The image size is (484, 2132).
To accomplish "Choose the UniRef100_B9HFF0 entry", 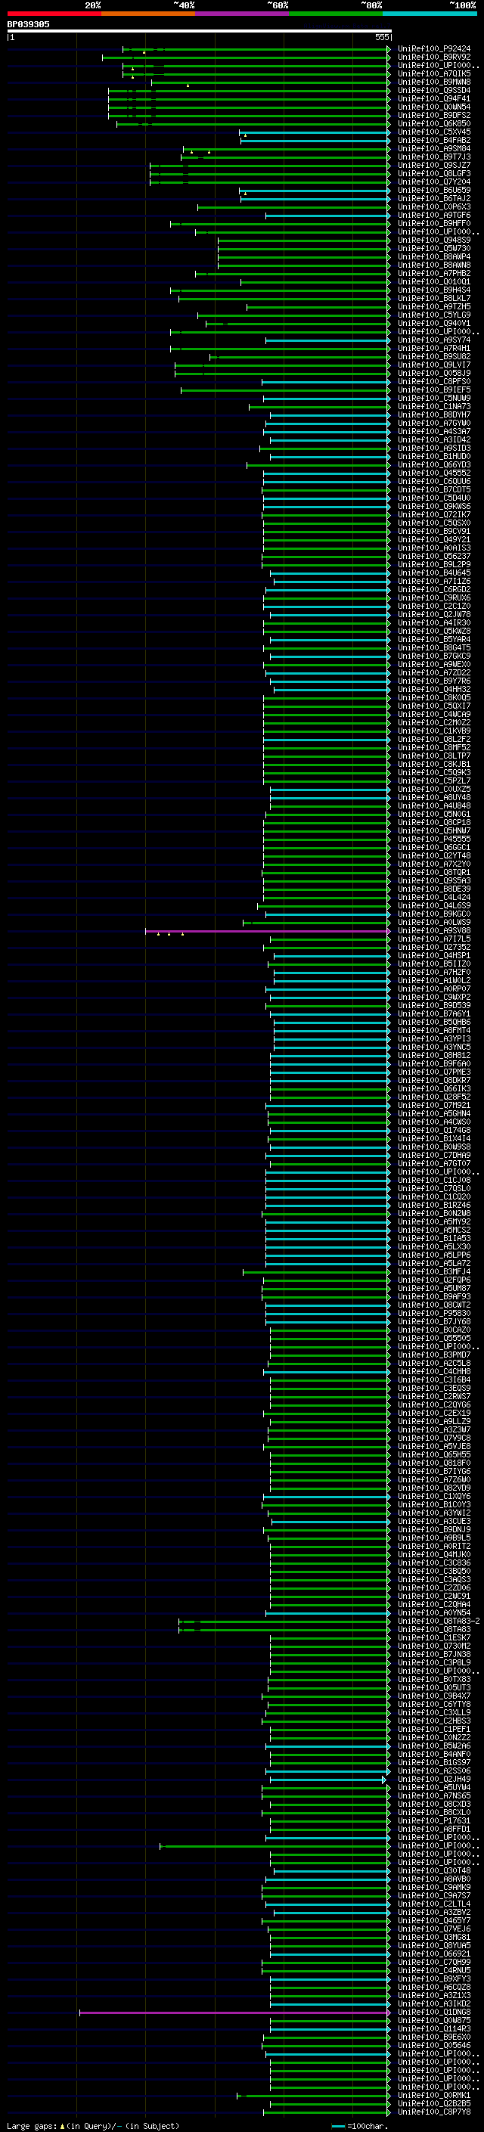I will (433, 223).
